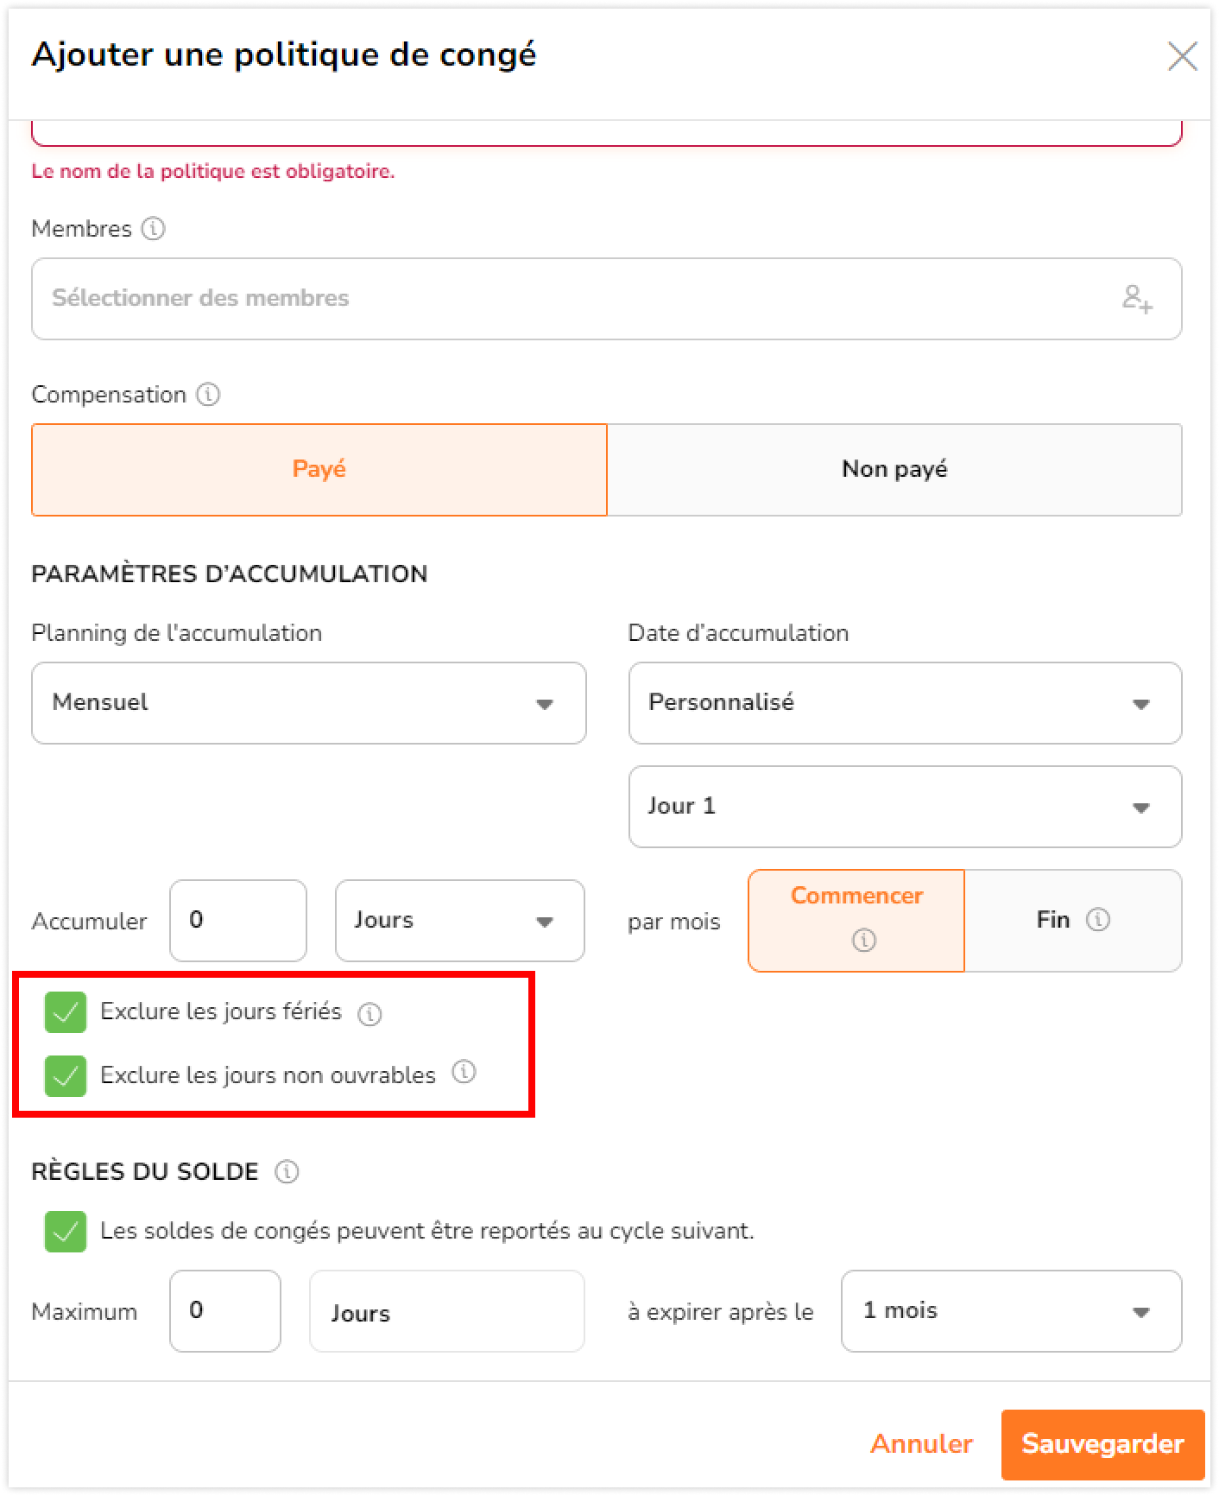Click the Accumuler amount input field
1219x1496 pixels.
click(x=238, y=921)
